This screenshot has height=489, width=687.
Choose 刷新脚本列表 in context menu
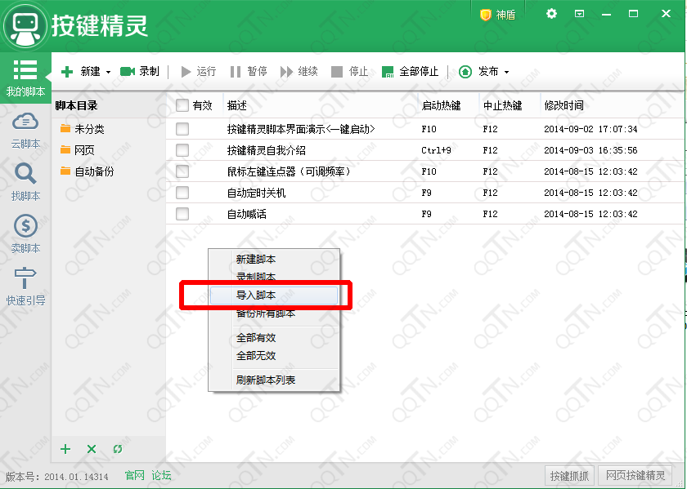click(x=266, y=380)
